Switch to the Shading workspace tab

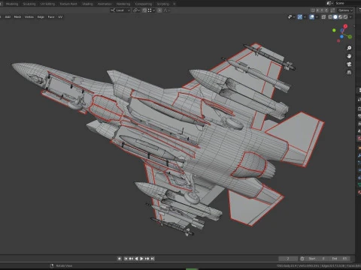point(87,4)
